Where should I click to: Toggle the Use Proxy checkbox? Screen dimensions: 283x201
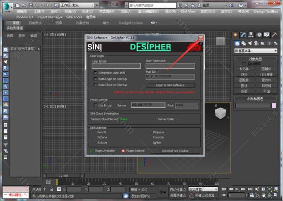96,105
